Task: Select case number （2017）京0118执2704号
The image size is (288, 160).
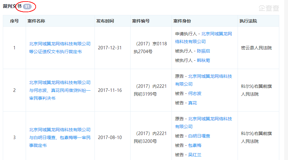Action: pos(150,47)
